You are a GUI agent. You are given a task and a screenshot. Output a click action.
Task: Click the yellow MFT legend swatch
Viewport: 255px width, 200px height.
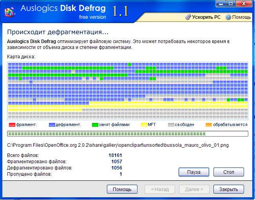click(144, 125)
